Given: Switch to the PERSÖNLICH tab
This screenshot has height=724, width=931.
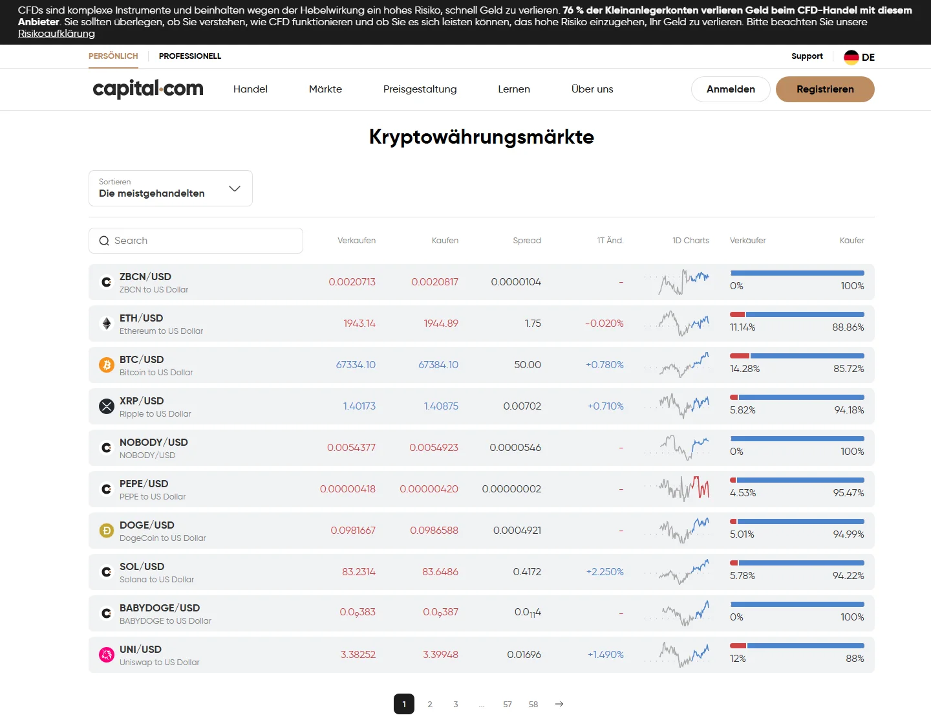Looking at the screenshot, I should pyautogui.click(x=113, y=56).
